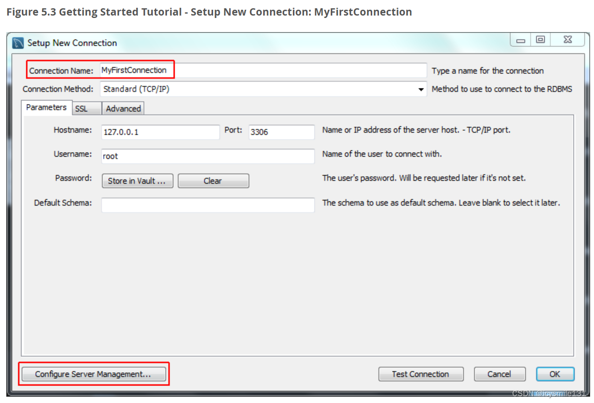The width and height of the screenshot is (594, 403).
Task: Click the Port field showing 3306
Action: click(282, 132)
